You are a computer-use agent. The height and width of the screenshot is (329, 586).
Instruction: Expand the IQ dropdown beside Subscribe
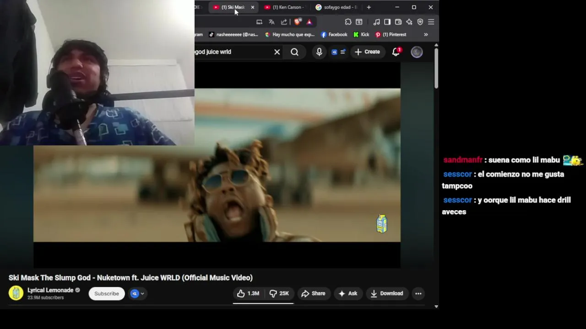(x=137, y=294)
